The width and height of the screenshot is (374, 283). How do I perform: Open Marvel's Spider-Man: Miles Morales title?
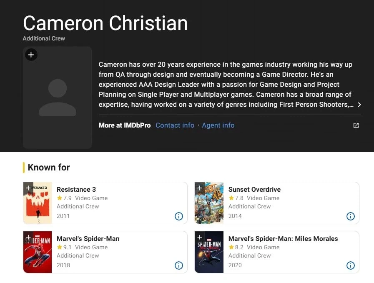coord(283,238)
